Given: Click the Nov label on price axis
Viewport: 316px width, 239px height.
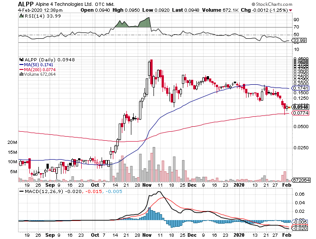Looking at the screenshot, I should [x=147, y=185].
